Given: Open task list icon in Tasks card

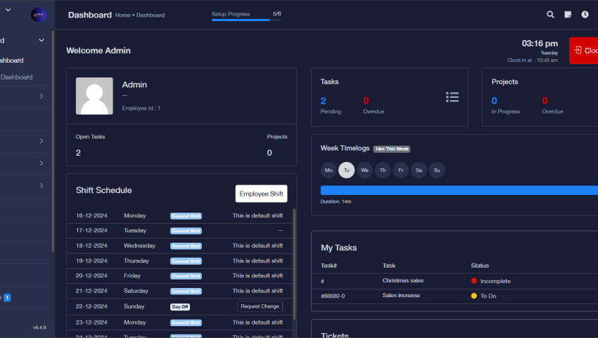Looking at the screenshot, I should tap(452, 97).
